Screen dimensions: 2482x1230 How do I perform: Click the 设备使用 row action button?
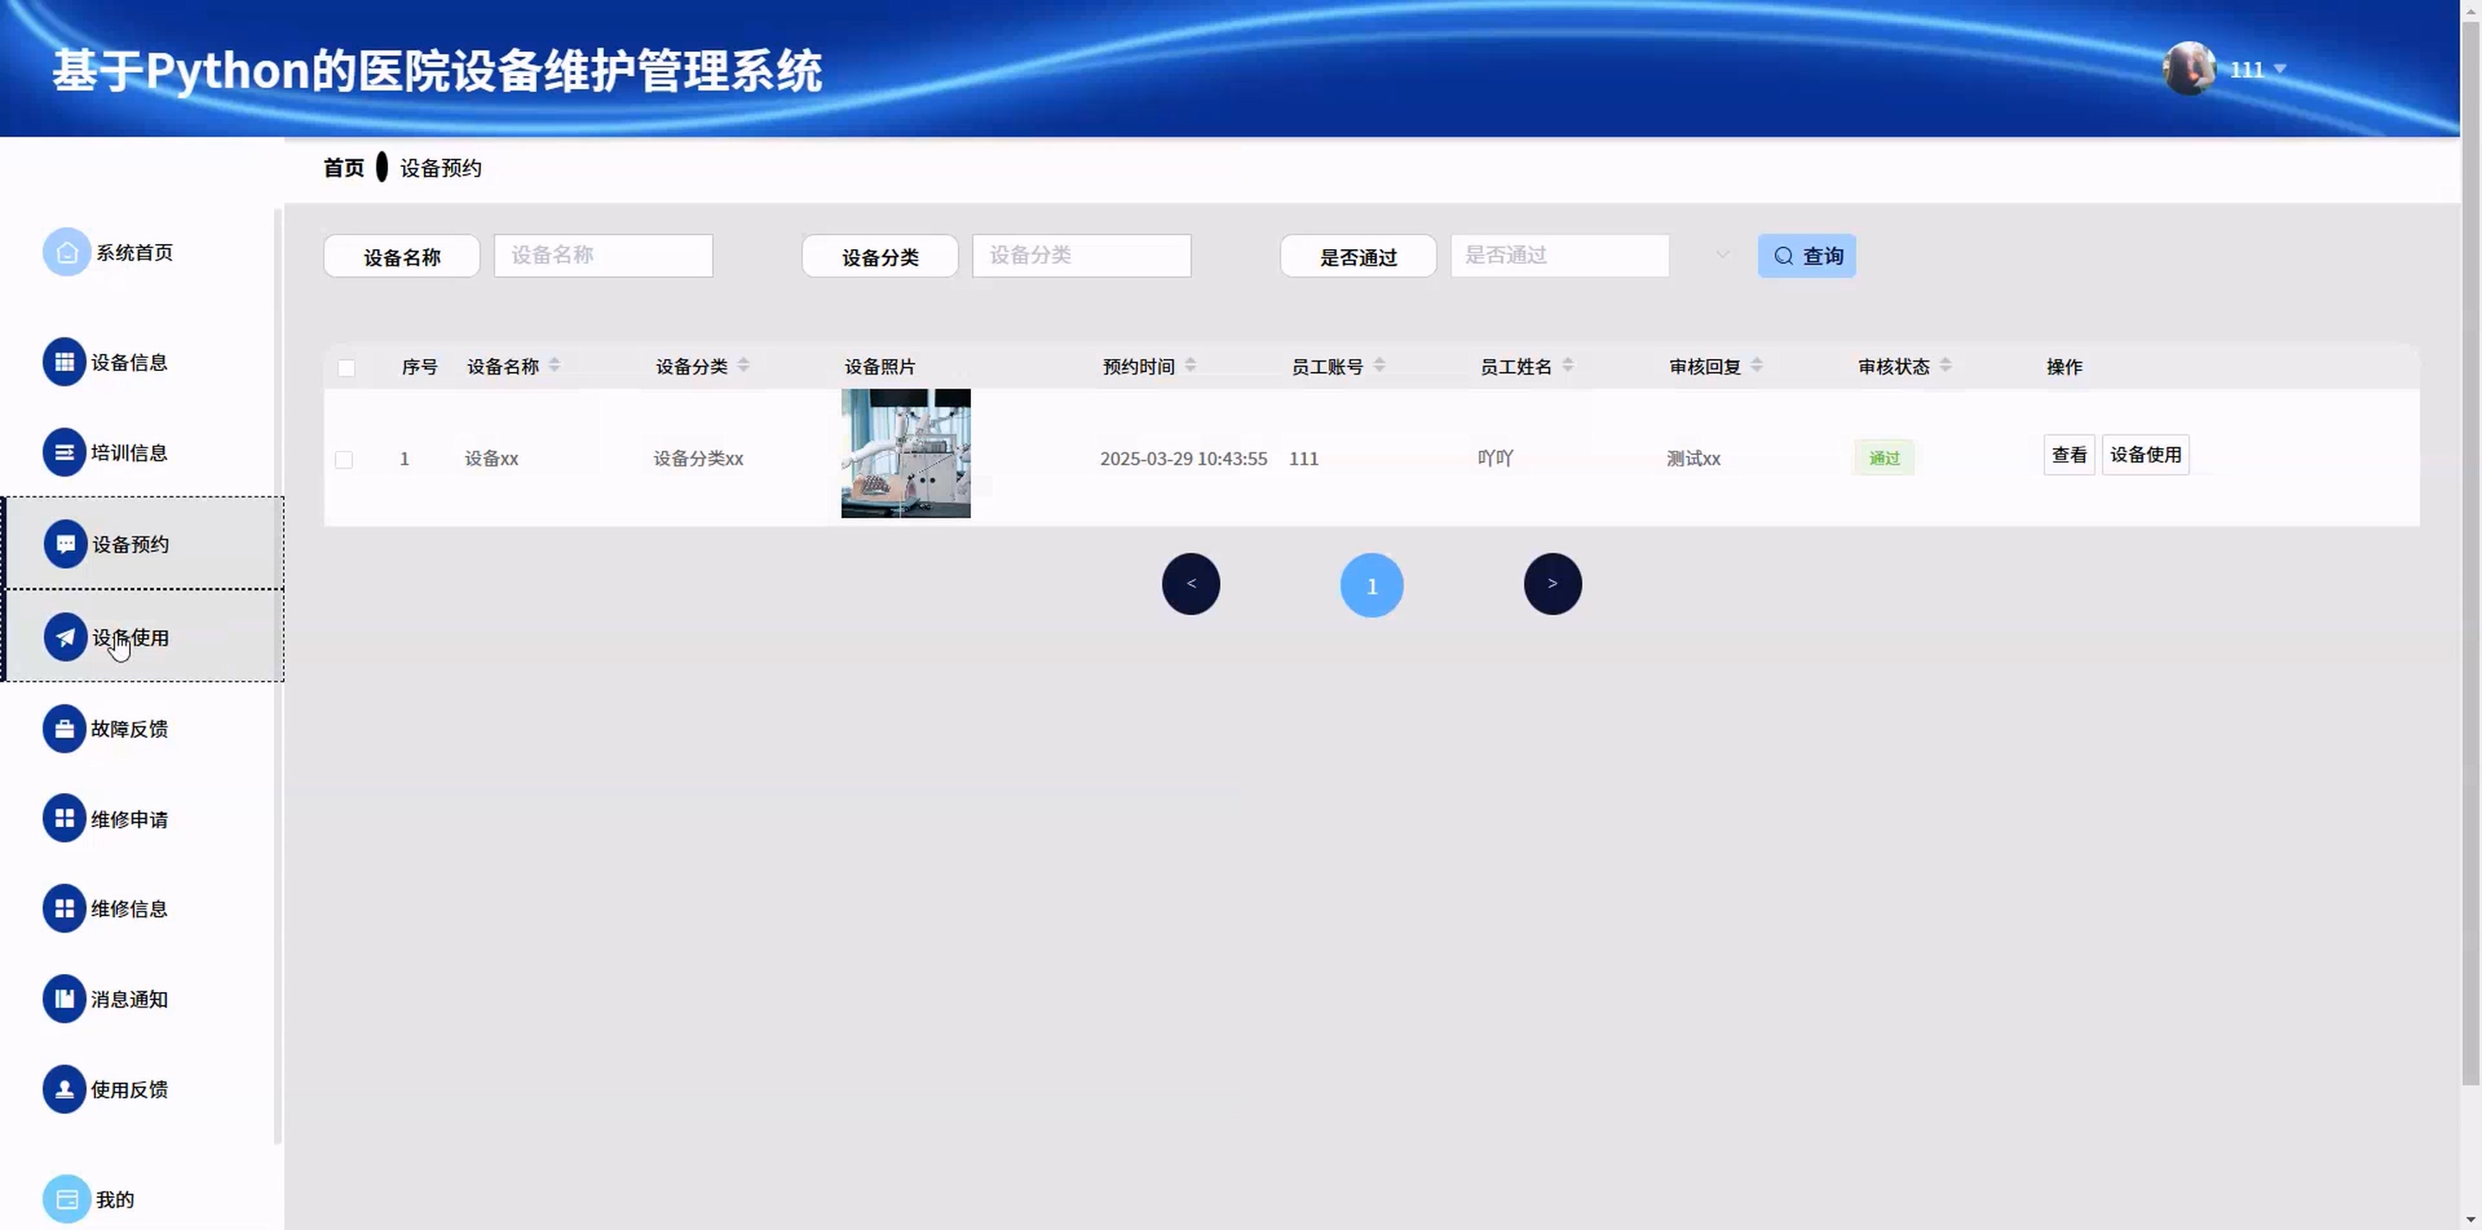click(x=2144, y=455)
